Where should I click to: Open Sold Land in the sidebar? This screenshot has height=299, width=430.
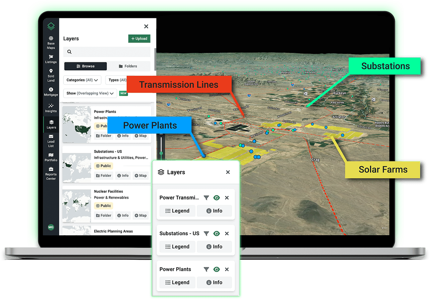pos(51,75)
